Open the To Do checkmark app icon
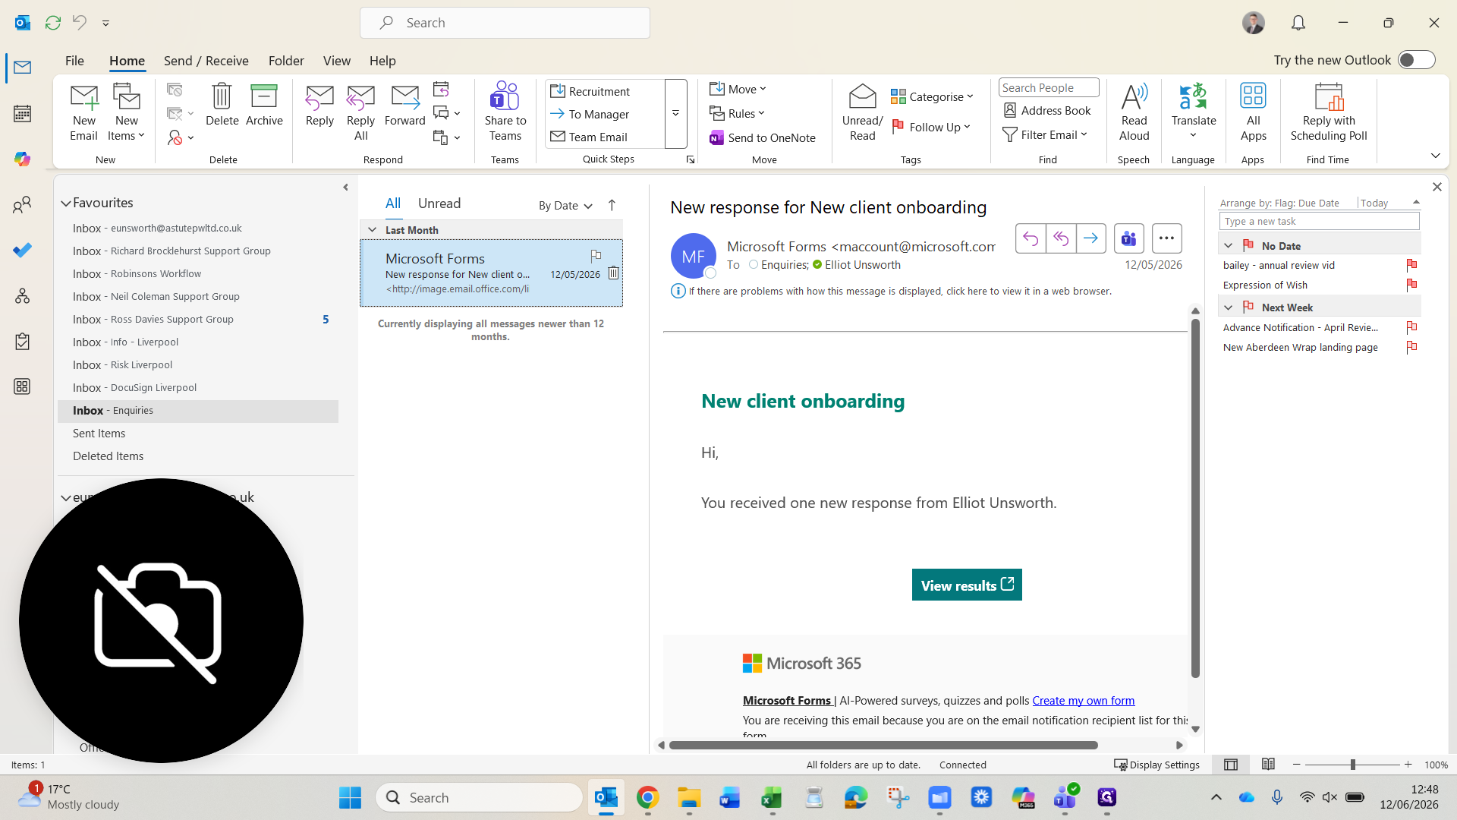This screenshot has width=1457, height=820. coord(23,251)
